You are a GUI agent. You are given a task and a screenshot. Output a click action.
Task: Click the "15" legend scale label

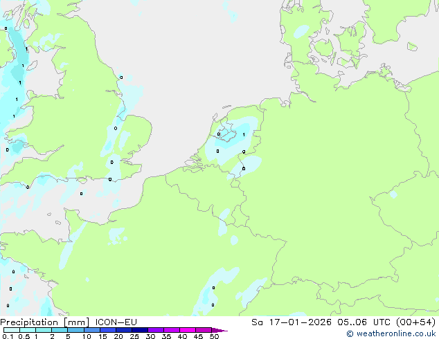102,336
